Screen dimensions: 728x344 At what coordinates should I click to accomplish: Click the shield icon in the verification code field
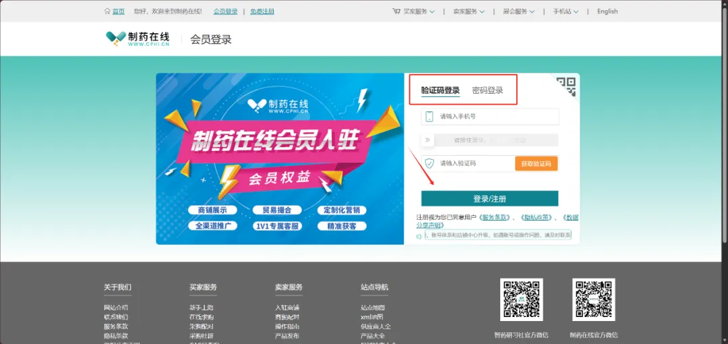[429, 163]
